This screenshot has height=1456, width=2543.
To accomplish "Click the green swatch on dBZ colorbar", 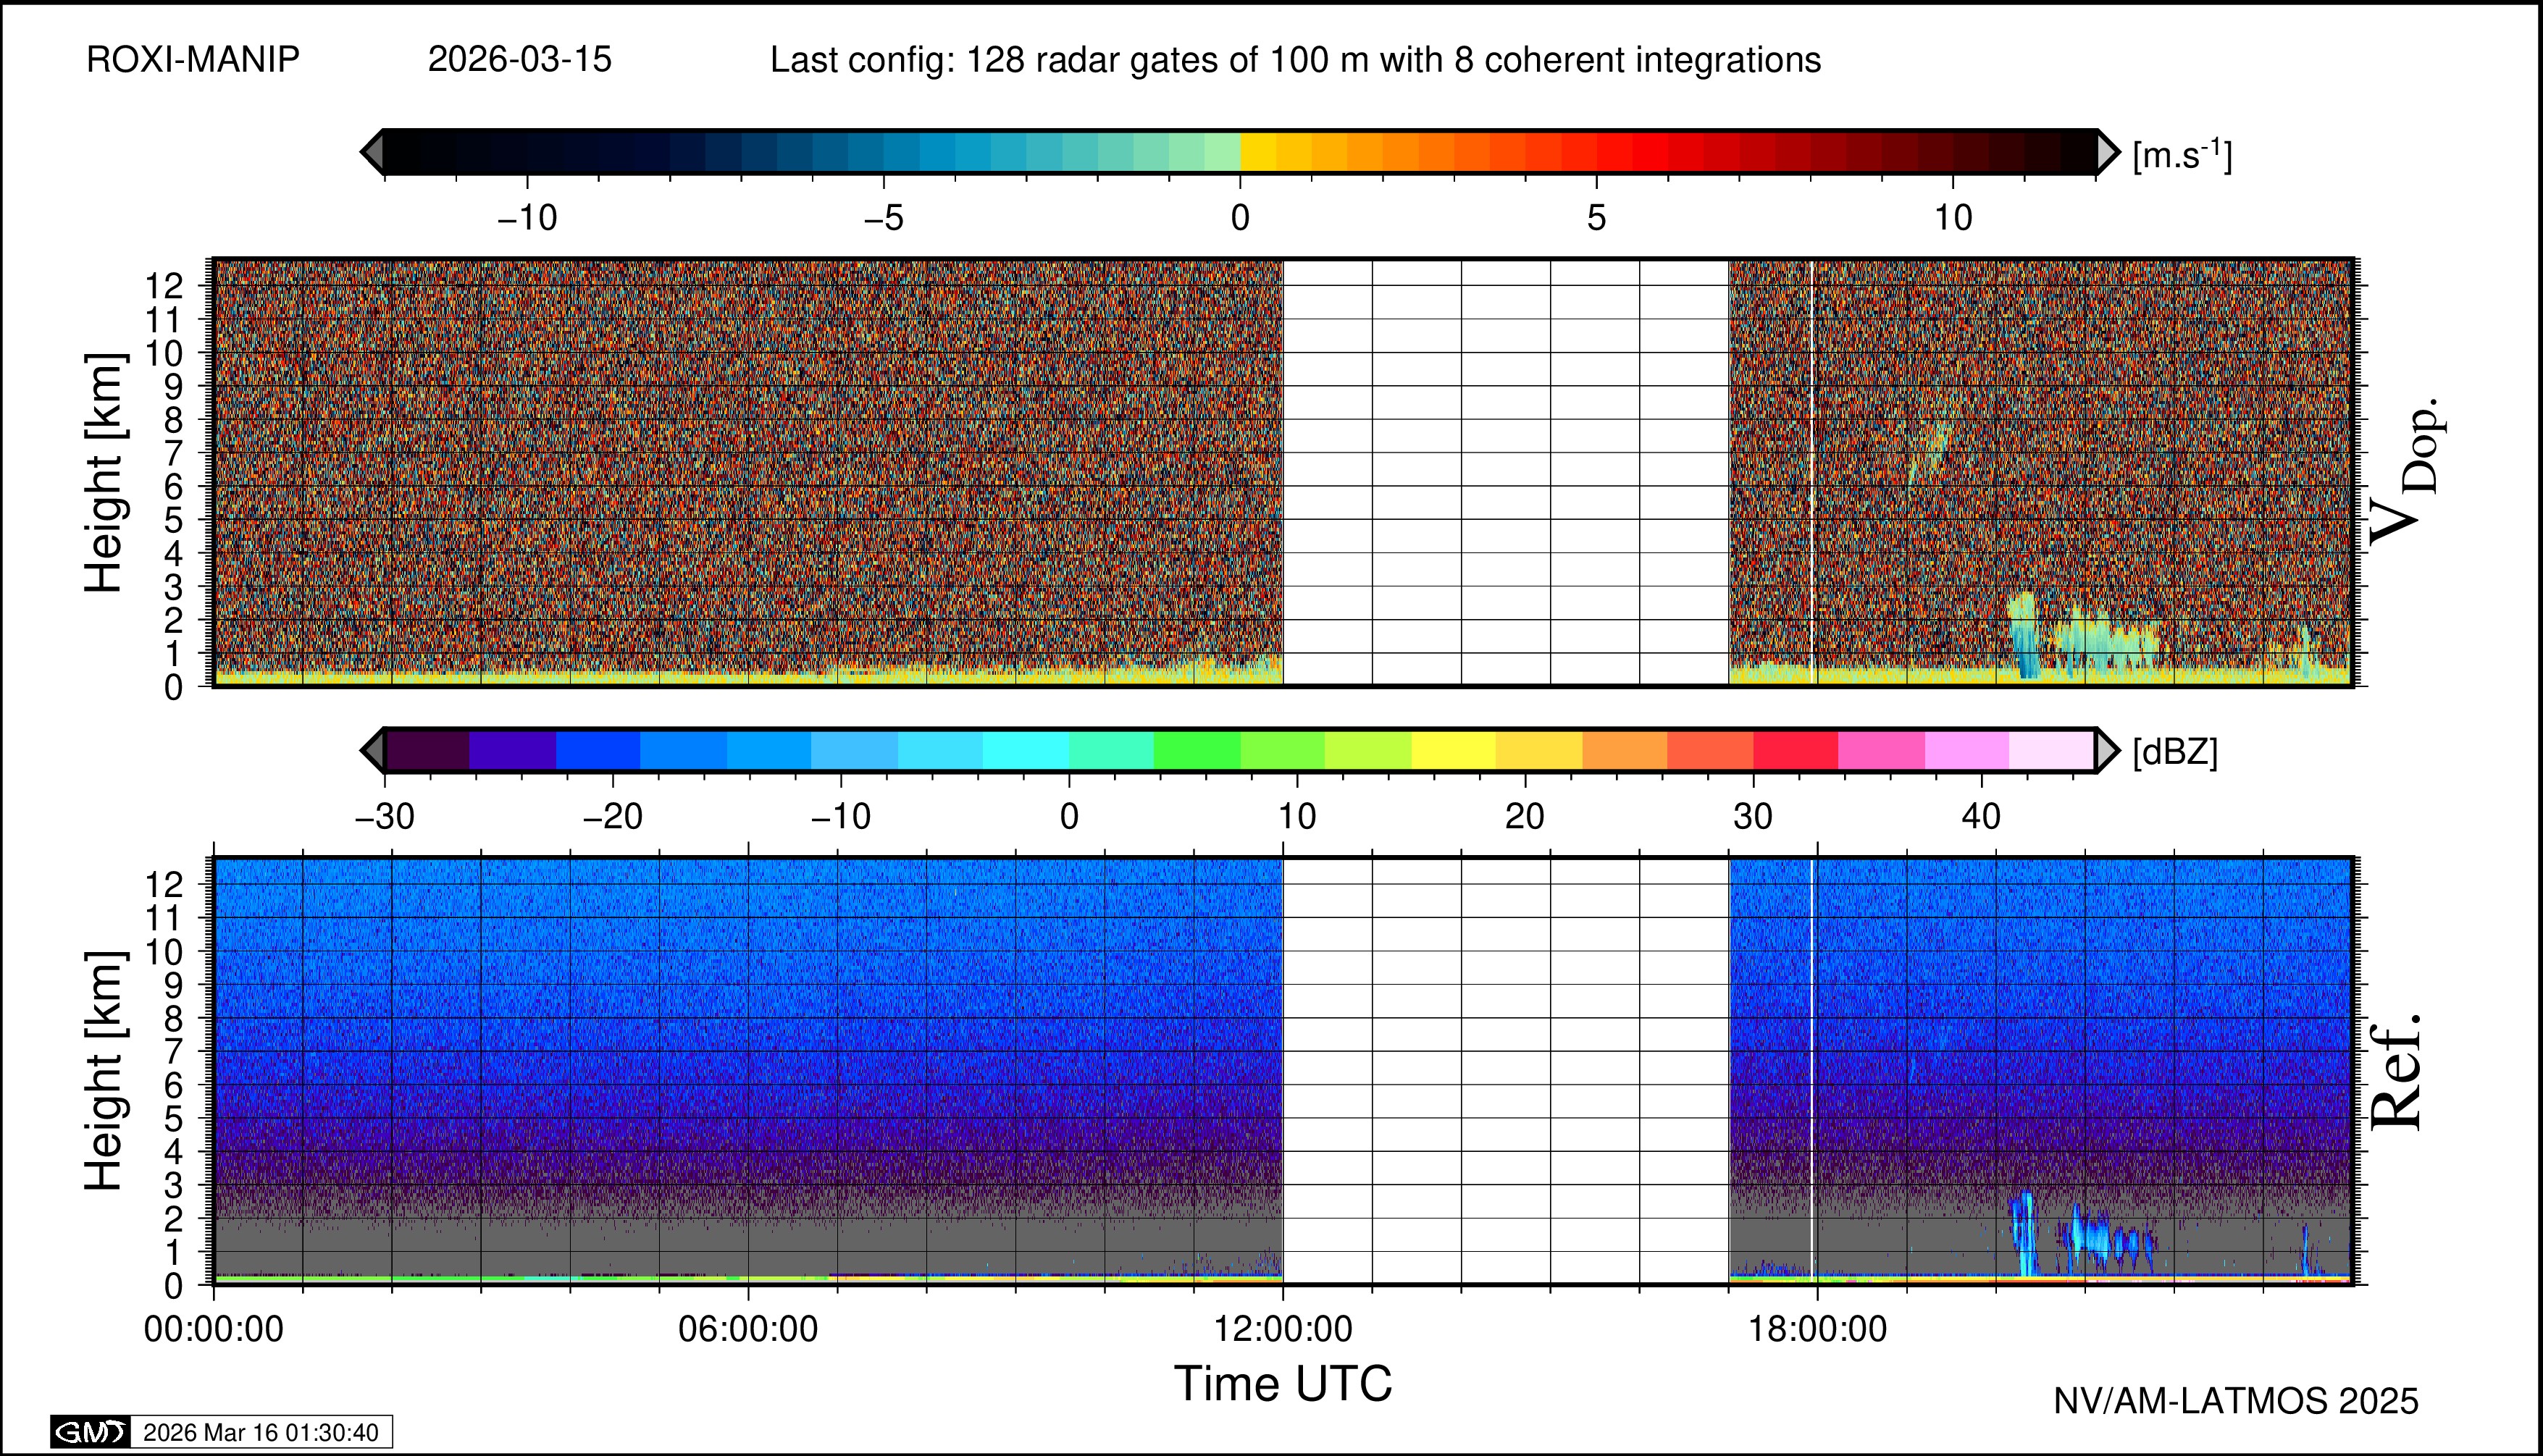I will coord(1197,750).
